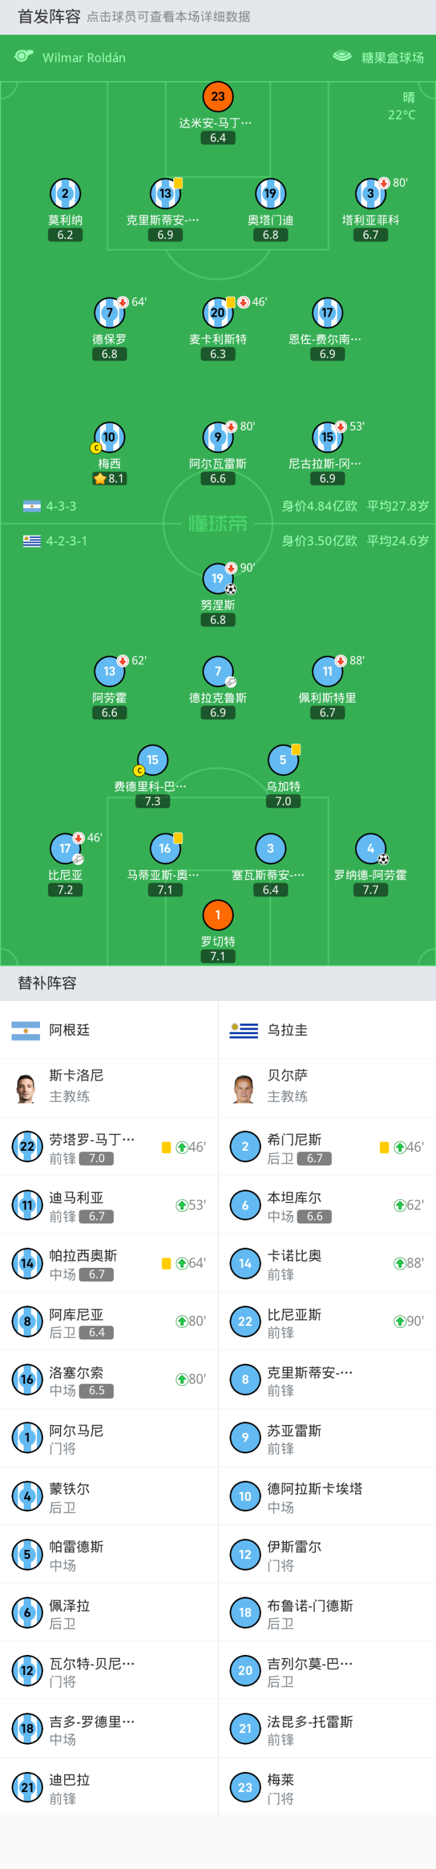436x1869 pixels.
Task: Select goalkeeper 罗切特 number 1 icon
Action: pyautogui.click(x=218, y=915)
